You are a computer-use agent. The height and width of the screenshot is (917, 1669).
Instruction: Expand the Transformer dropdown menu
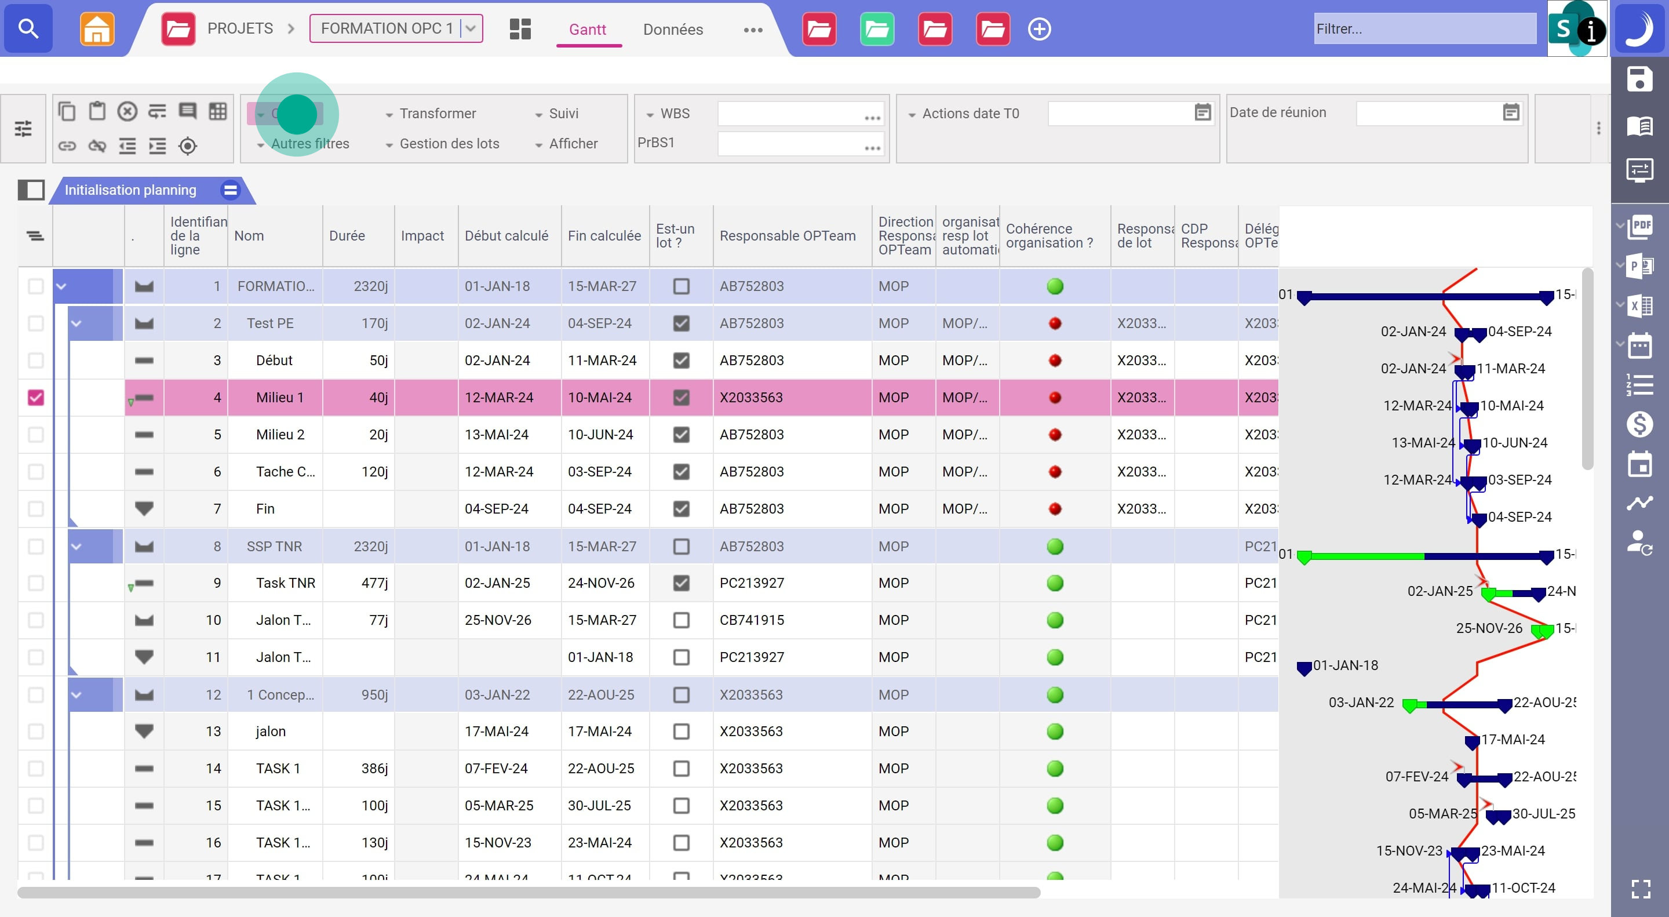438,114
